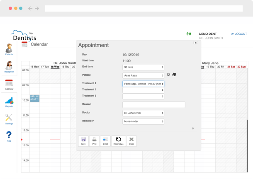
Task: Add a new patient with plus icon
Action: [x=168, y=75]
